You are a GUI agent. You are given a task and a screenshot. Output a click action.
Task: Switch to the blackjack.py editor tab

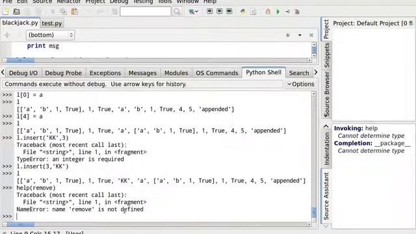20,23
